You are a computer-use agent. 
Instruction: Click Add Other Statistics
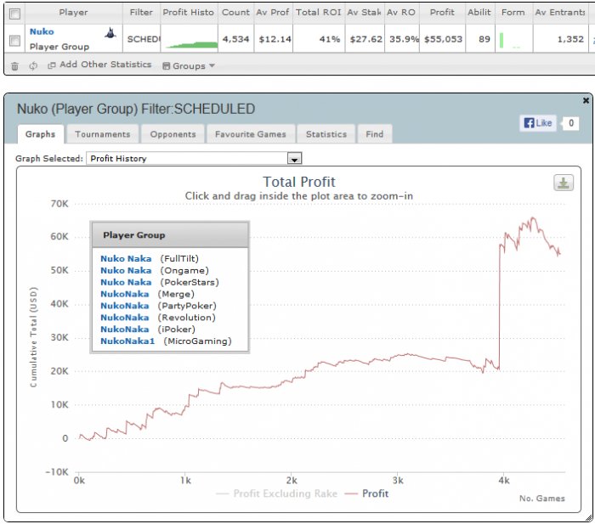pyautogui.click(x=99, y=65)
